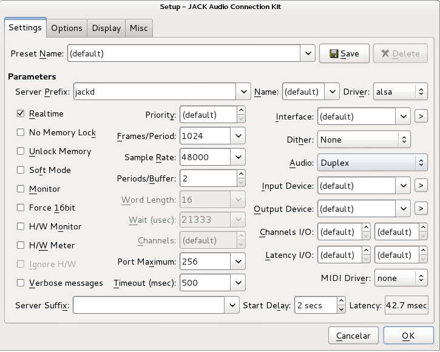Image resolution: width=440 pixels, height=352 pixels.
Task: Confirm settings with OK
Action: click(408, 336)
